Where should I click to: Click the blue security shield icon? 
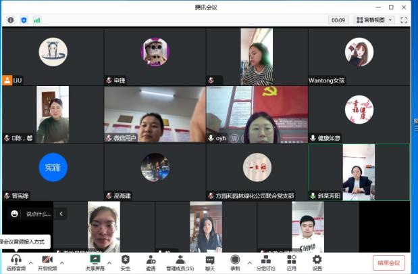24,20
